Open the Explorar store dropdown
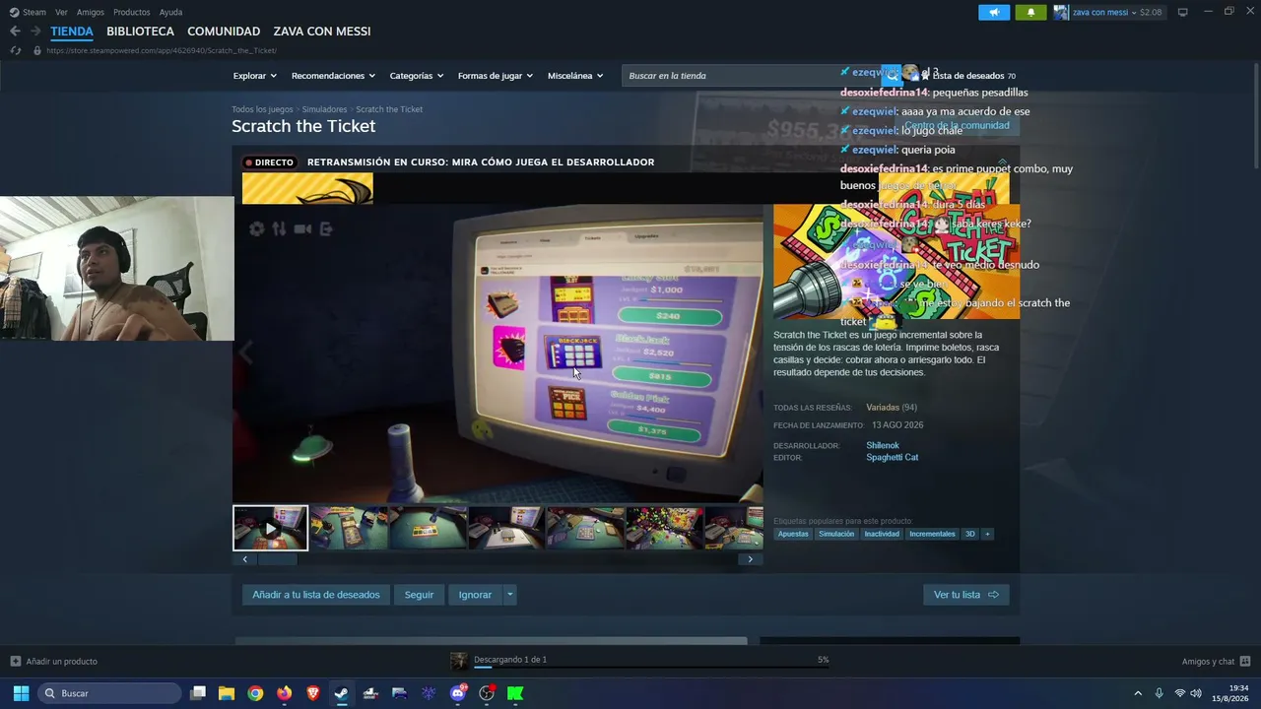Screen dimensions: 1261x709 [x=254, y=76]
